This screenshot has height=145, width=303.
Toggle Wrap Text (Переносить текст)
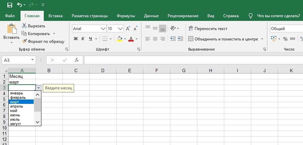click(208, 29)
